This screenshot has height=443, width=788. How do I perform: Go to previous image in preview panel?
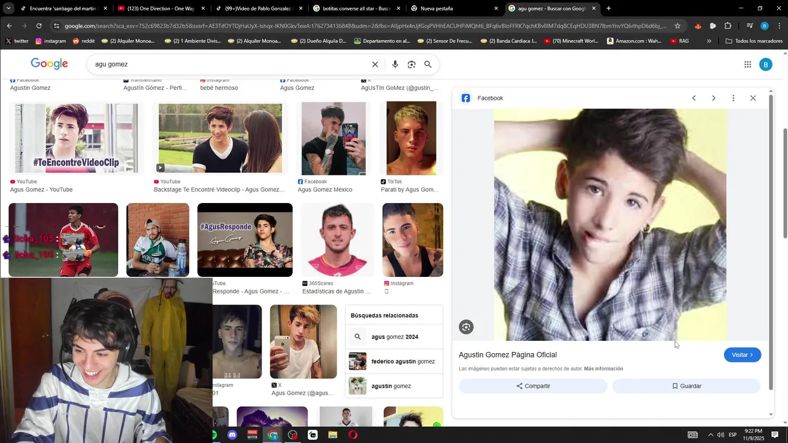coord(694,98)
